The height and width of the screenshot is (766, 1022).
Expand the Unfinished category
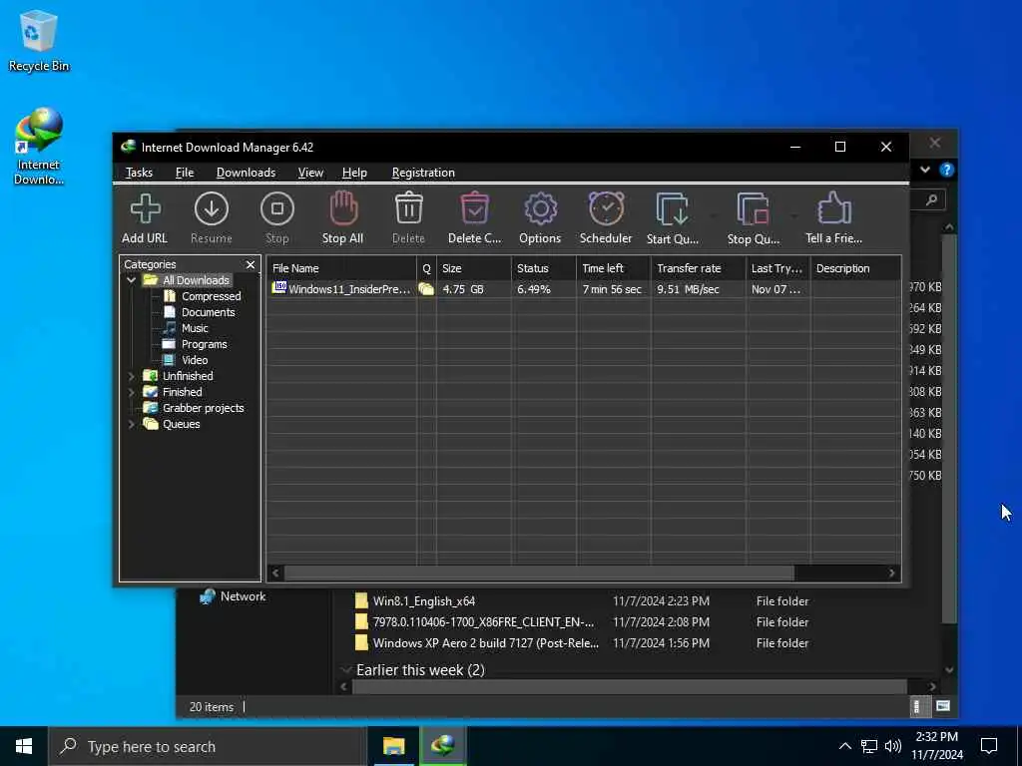point(131,376)
